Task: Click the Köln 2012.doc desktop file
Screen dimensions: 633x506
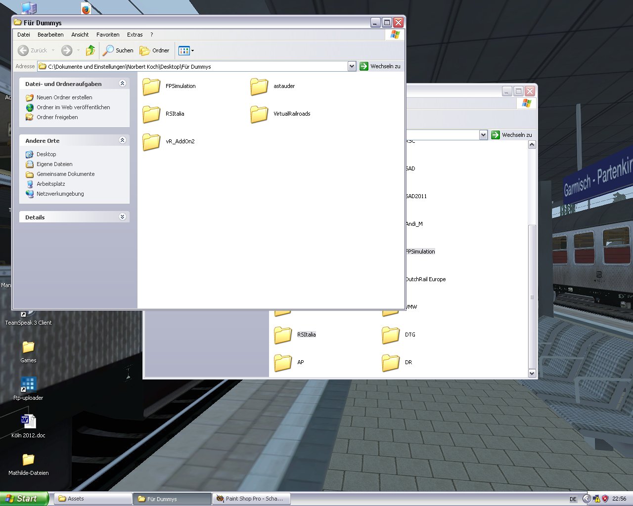Action: (28, 422)
